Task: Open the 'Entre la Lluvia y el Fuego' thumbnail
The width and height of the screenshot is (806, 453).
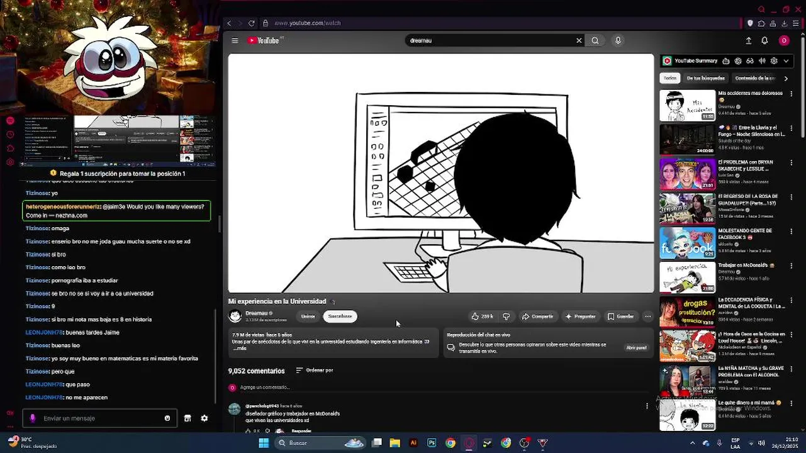Action: (x=687, y=140)
